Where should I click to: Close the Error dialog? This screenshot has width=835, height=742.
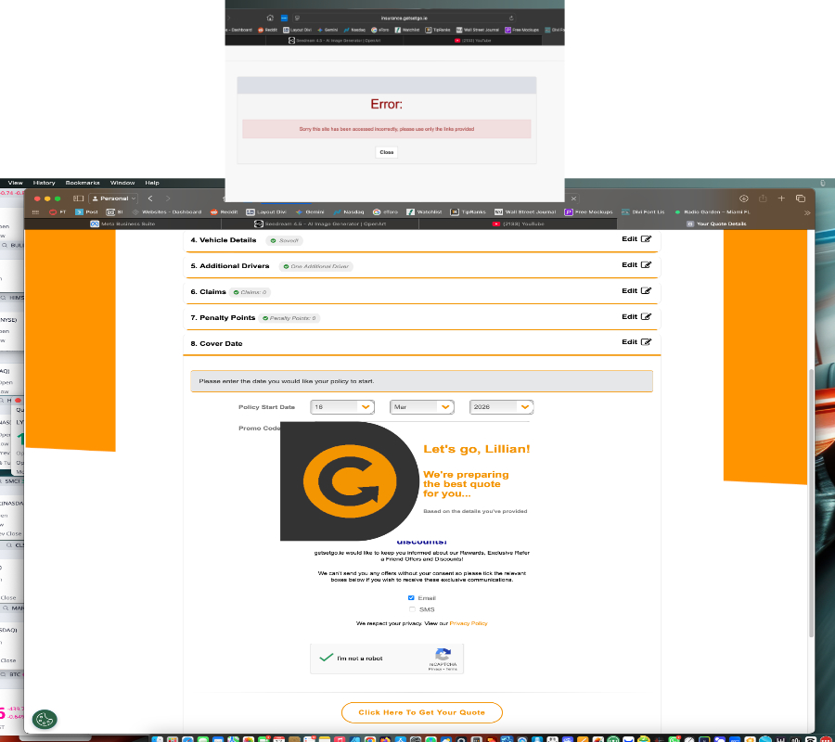coord(387,152)
